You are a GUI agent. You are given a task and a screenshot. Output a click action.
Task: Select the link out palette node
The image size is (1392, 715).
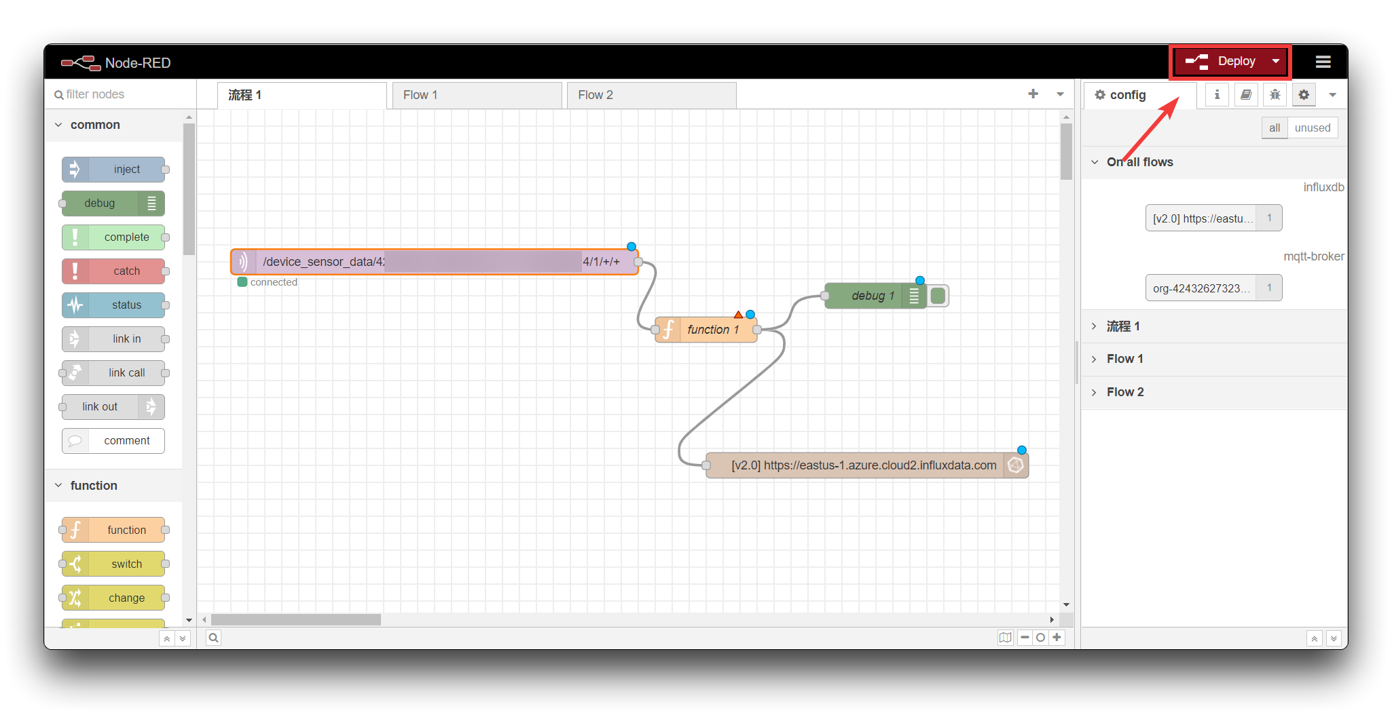pos(113,407)
